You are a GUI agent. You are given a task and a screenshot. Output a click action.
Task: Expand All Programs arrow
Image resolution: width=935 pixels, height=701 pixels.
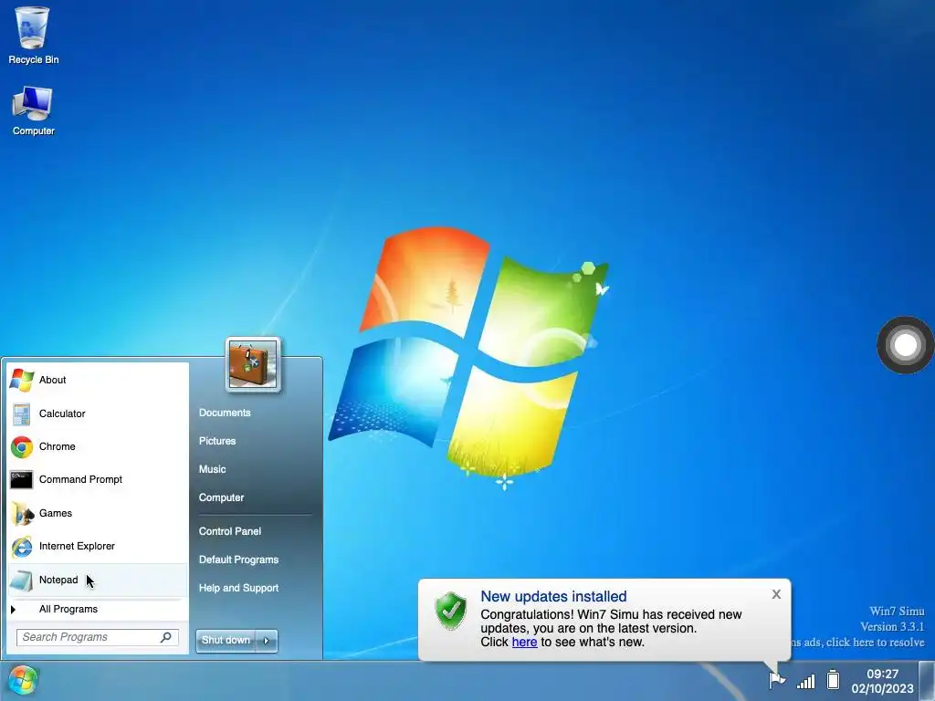pyautogui.click(x=13, y=609)
